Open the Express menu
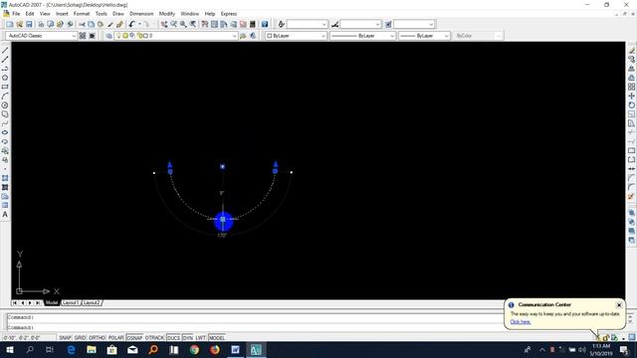This screenshot has width=637, height=358. 229,13
